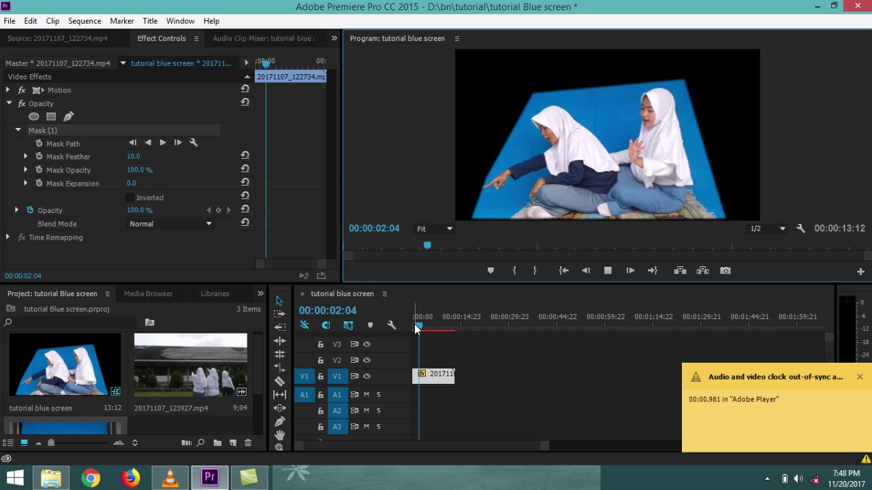Open the File menu
872x490 pixels.
pos(10,21)
